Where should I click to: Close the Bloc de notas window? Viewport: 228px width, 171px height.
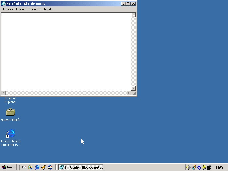(133, 4)
